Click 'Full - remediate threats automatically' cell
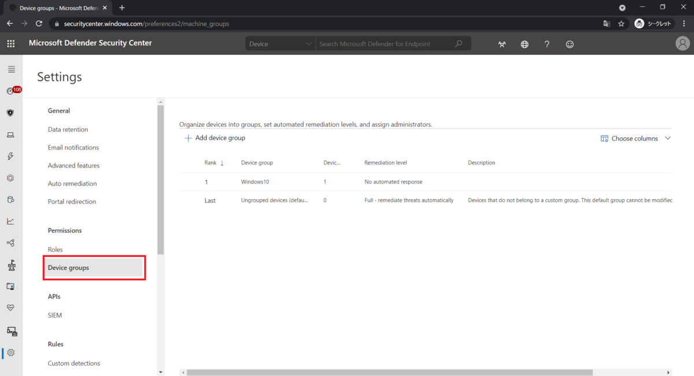The width and height of the screenshot is (694, 376). tap(409, 200)
